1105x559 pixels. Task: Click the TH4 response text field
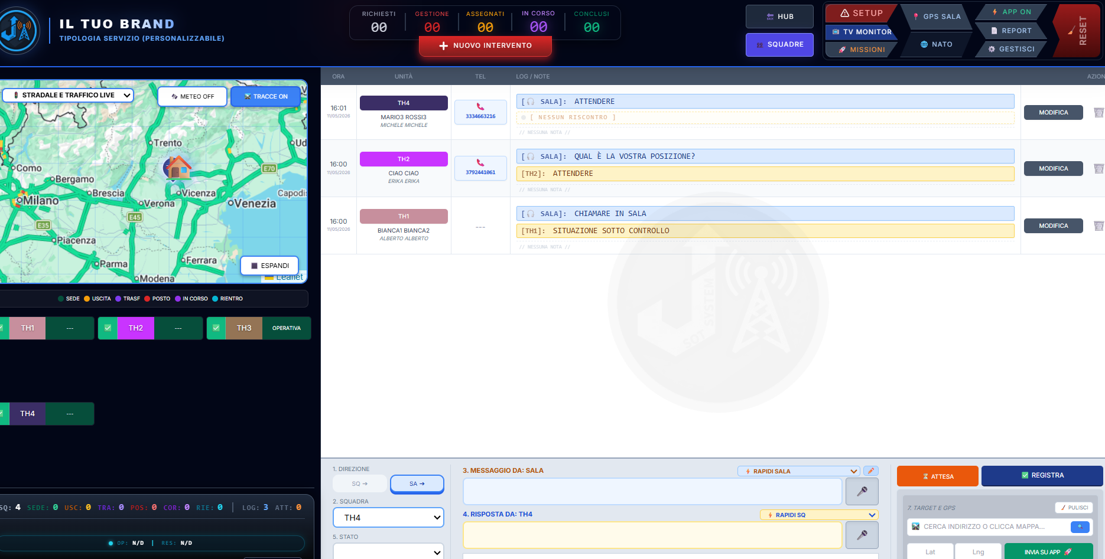point(652,535)
